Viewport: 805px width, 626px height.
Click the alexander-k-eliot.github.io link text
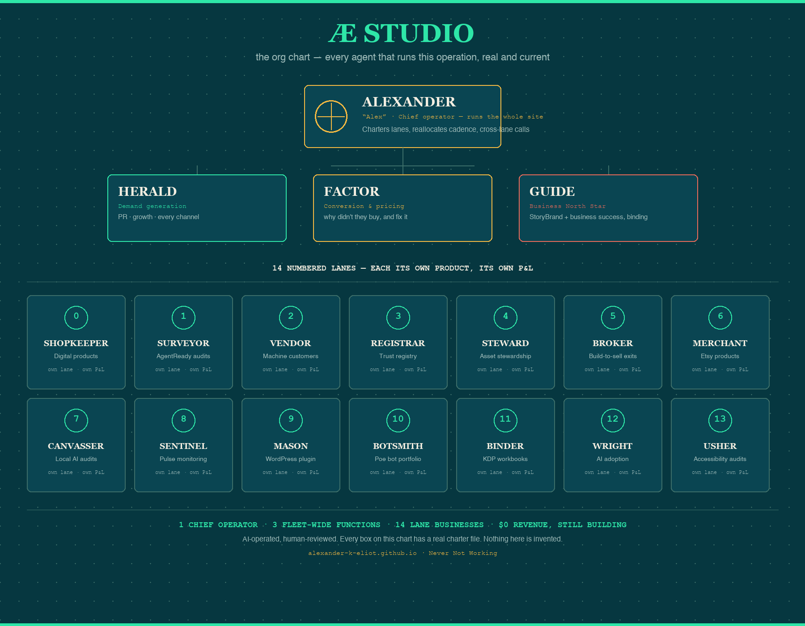pos(362,553)
